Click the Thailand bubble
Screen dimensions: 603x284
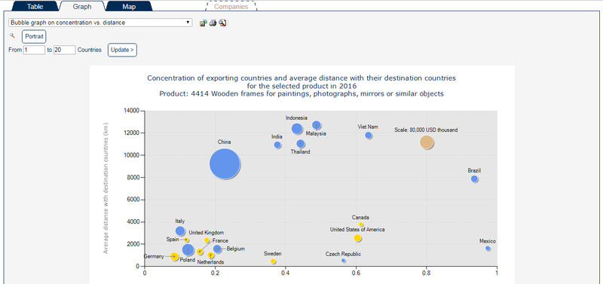click(300, 144)
